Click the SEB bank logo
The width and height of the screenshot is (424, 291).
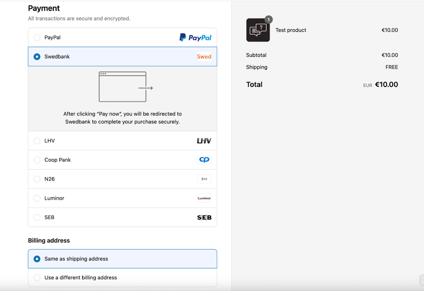[x=204, y=217]
